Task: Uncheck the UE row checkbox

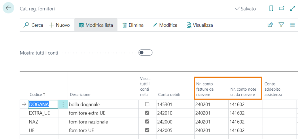Action: [147, 130]
